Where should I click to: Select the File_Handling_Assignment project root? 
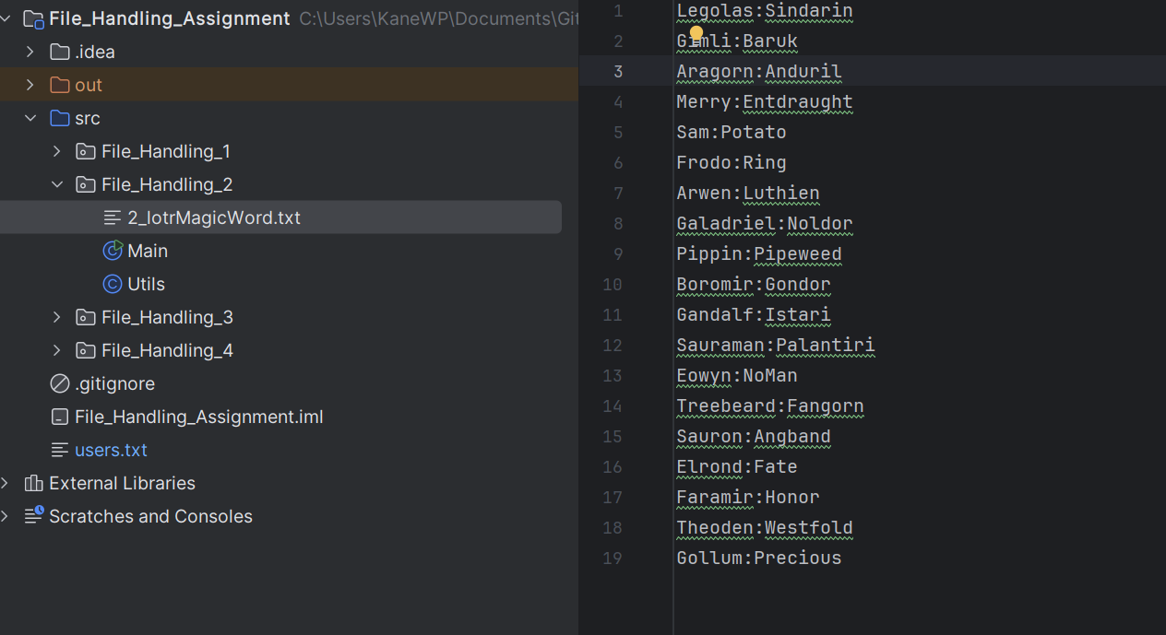169,18
